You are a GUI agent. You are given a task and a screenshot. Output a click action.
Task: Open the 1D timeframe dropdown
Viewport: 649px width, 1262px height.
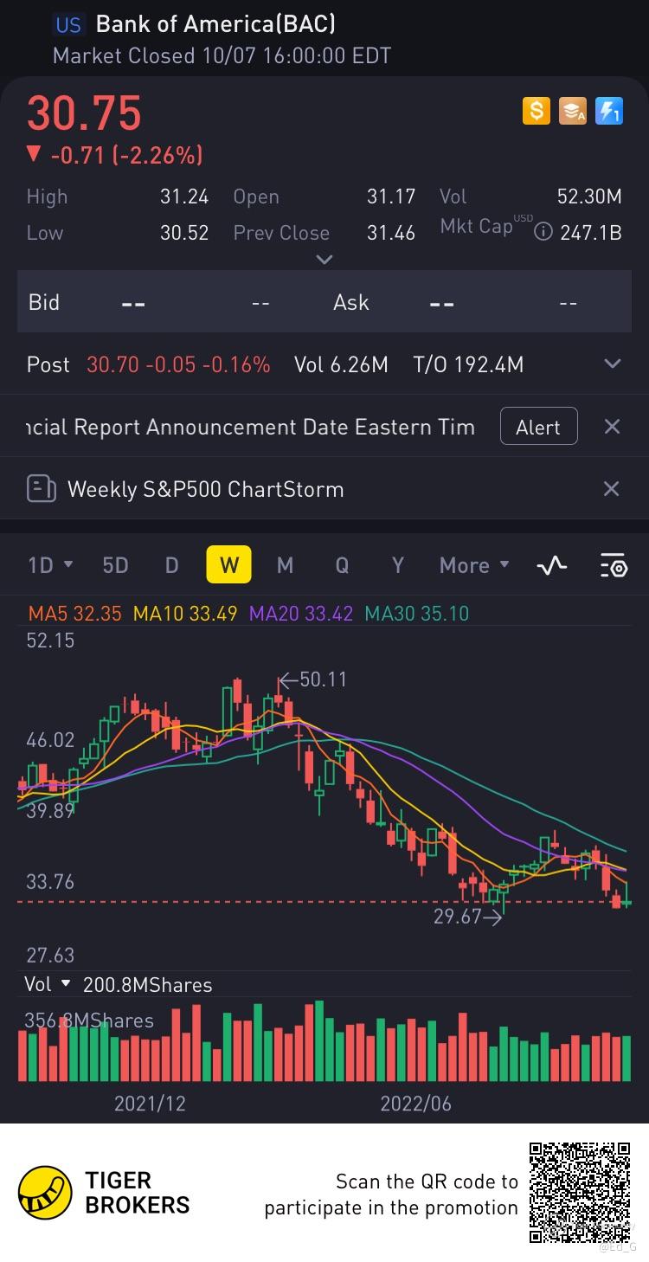point(50,565)
